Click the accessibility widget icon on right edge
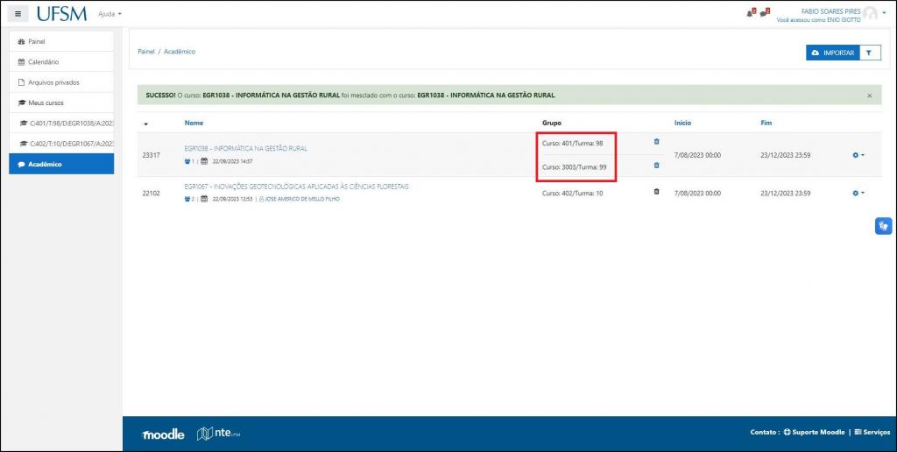This screenshot has height=452, width=897. coord(883,226)
